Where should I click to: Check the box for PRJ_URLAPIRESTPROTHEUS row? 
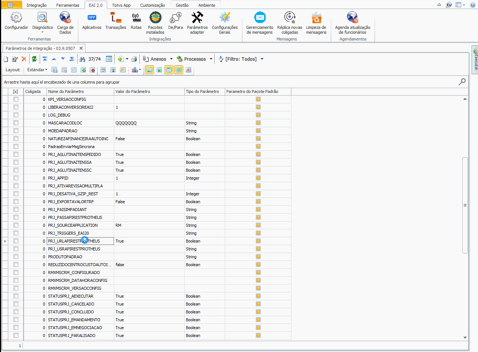(16, 241)
